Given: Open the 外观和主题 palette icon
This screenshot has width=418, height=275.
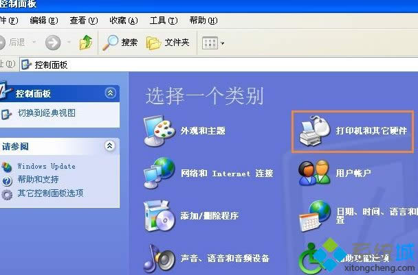Looking at the screenshot, I should (159, 130).
